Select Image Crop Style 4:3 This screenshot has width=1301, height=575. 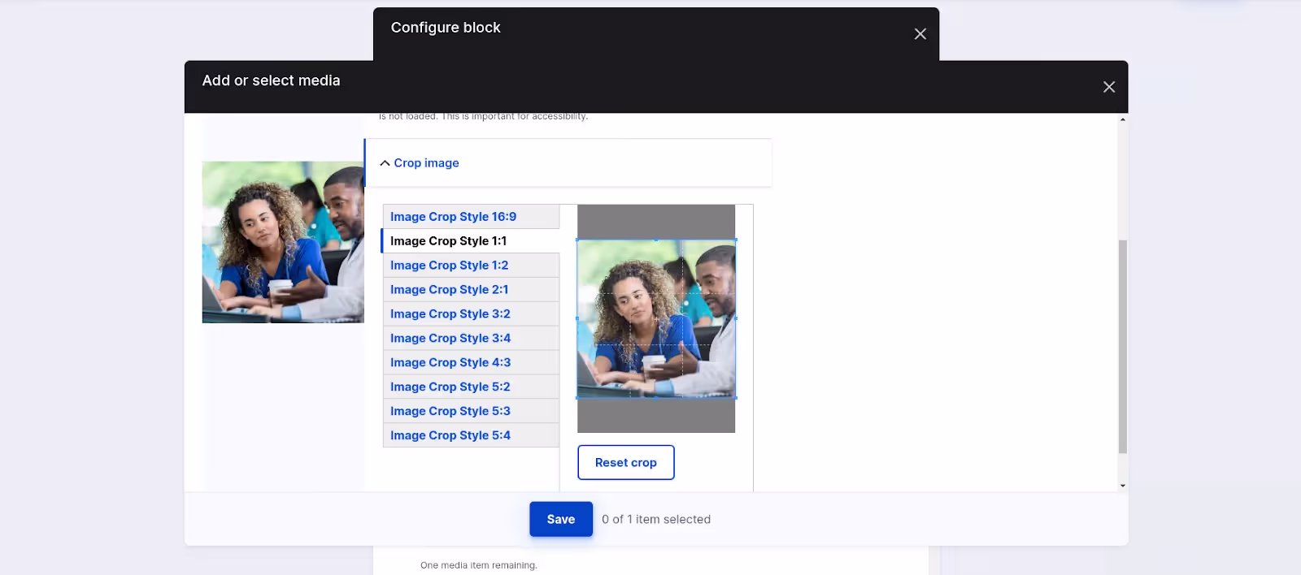coord(471,363)
